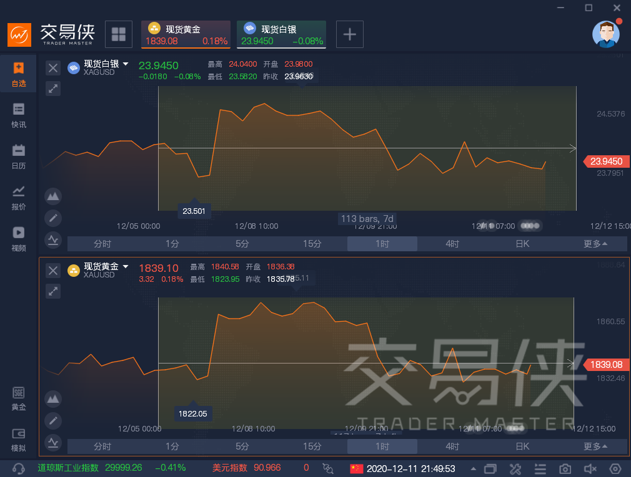Image resolution: width=631 pixels, height=477 pixels.
Task: Open indicators in the 现货白银 chart
Action: pos(53,240)
